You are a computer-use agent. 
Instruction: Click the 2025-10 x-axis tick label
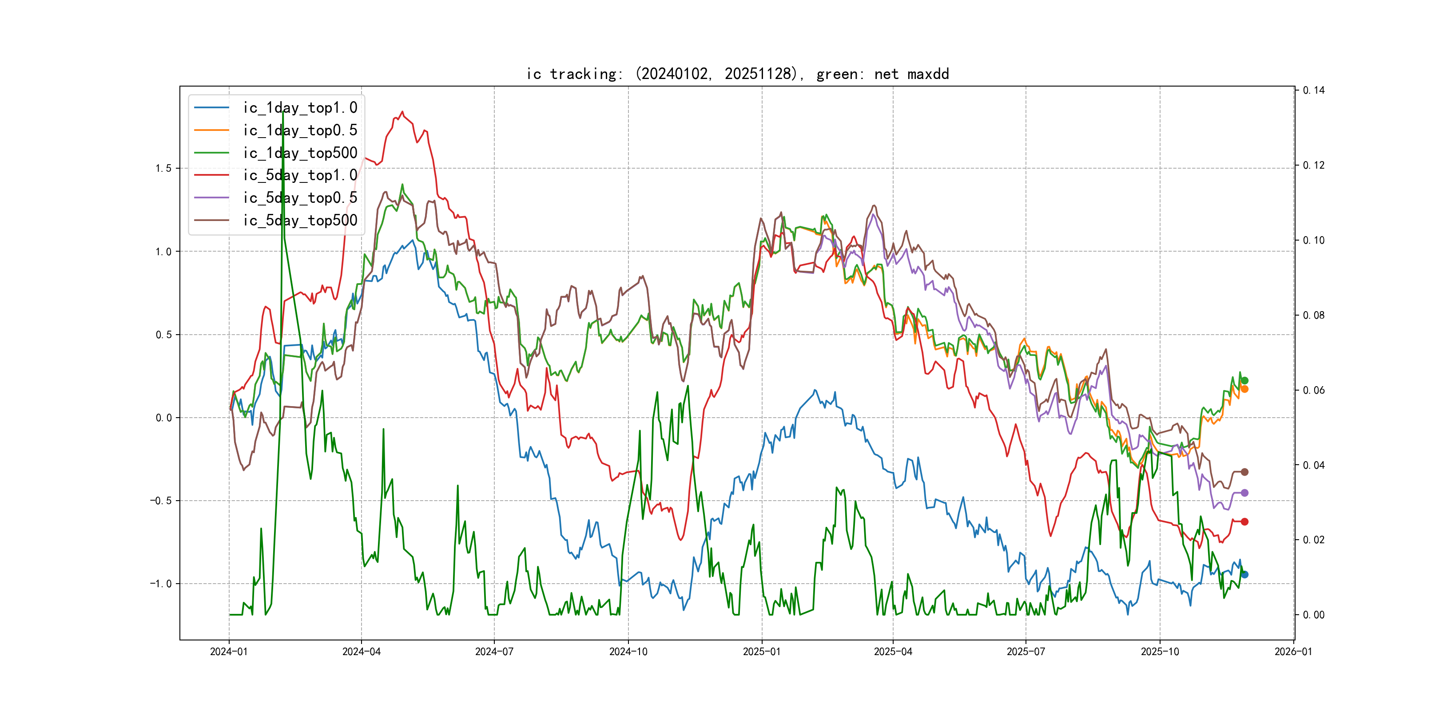(1160, 652)
